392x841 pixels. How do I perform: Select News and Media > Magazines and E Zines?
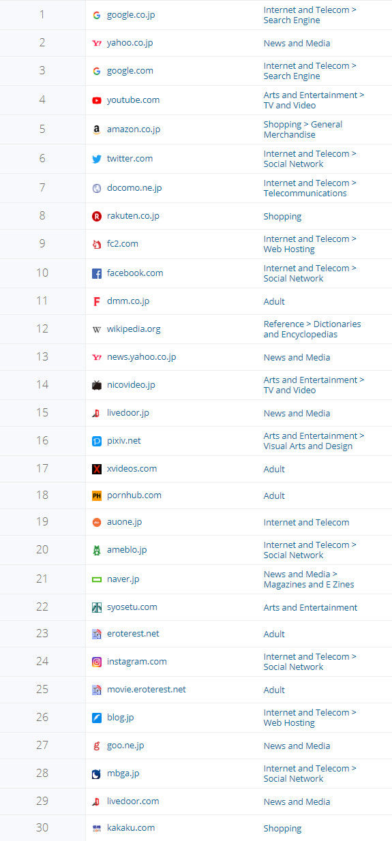click(309, 579)
